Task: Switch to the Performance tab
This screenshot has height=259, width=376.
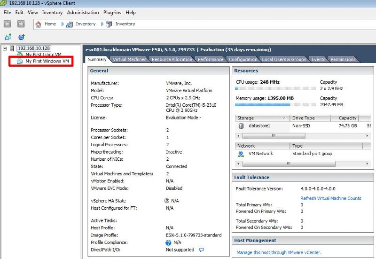Action: click(210, 60)
